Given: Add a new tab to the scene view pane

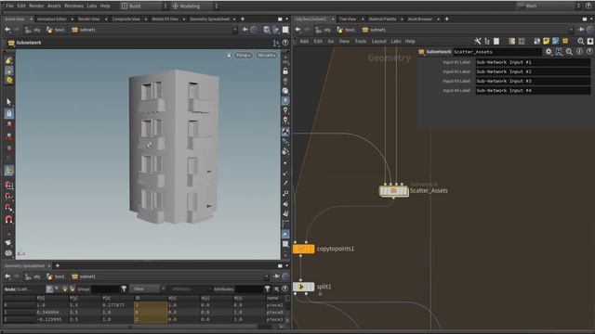Looking at the screenshot, I should point(243,19).
